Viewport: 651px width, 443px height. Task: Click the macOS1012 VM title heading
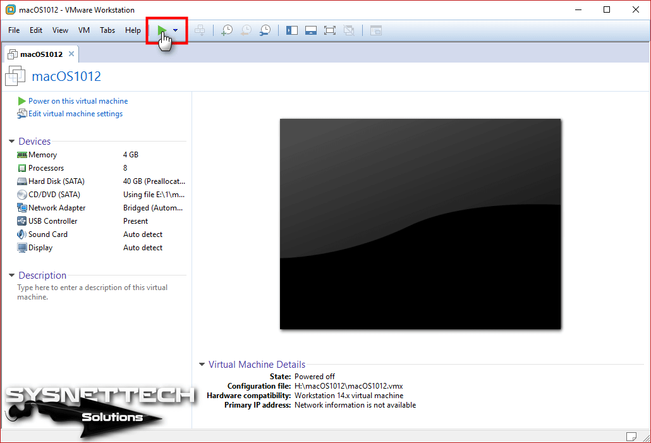coord(66,76)
